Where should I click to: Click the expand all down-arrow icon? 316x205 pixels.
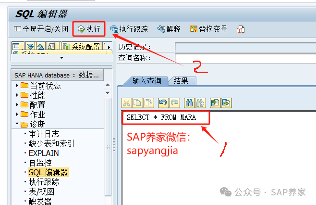pyautogui.click(x=30, y=46)
